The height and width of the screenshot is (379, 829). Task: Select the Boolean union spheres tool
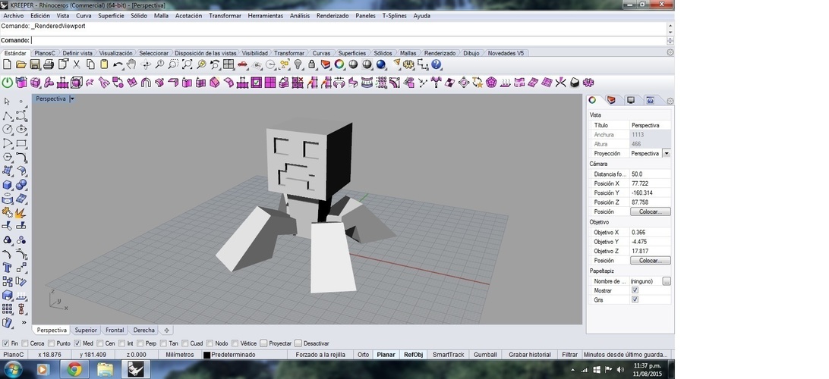coord(21,185)
